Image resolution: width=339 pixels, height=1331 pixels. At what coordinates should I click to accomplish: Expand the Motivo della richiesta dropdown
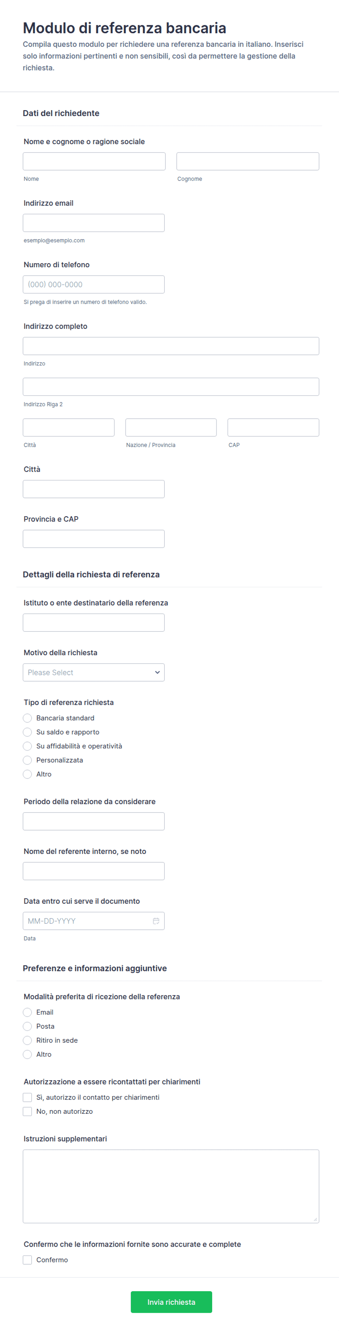(93, 672)
